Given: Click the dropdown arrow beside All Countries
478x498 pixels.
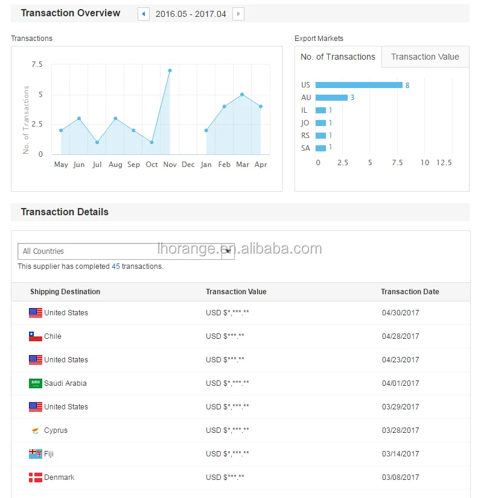Looking at the screenshot, I should (x=228, y=251).
